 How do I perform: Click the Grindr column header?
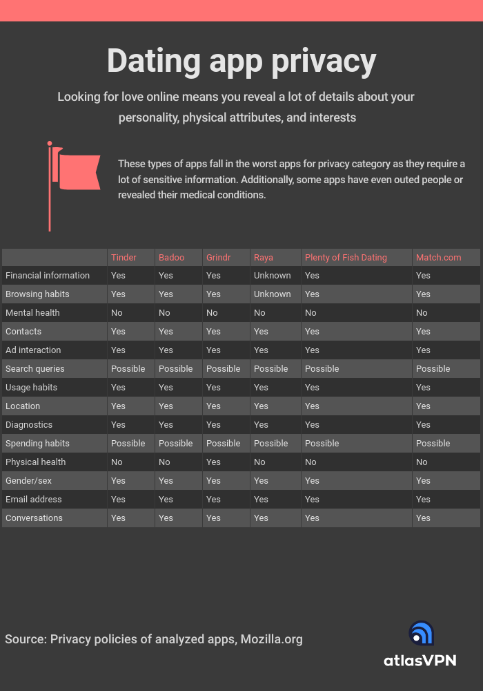[218, 257]
